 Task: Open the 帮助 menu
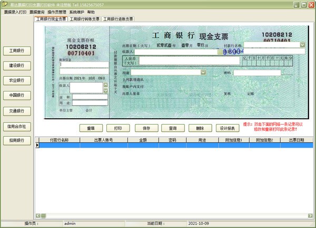pos(91,12)
